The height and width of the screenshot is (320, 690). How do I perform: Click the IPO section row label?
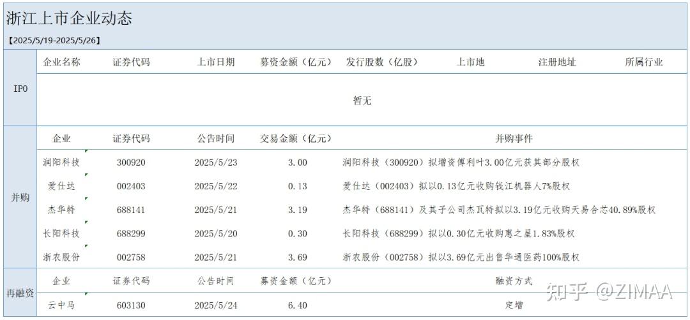[x=20, y=89]
